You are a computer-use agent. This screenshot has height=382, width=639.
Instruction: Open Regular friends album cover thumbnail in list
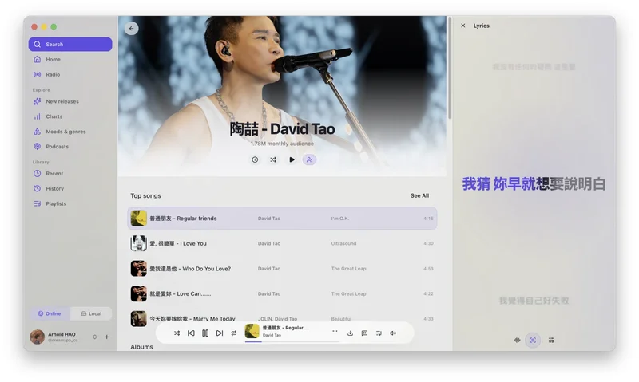(x=138, y=219)
